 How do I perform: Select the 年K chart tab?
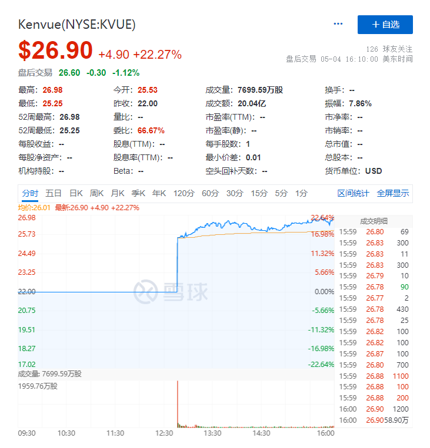tap(159, 193)
